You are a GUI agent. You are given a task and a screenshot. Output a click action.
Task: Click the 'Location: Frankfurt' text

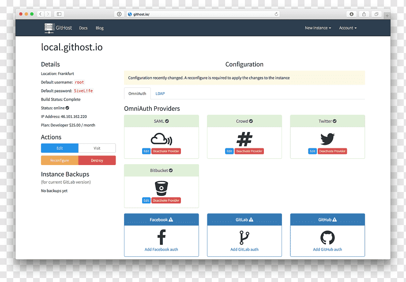(57, 74)
